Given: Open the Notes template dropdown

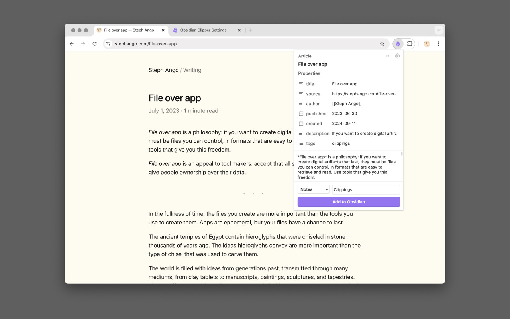Looking at the screenshot, I should pos(313,189).
